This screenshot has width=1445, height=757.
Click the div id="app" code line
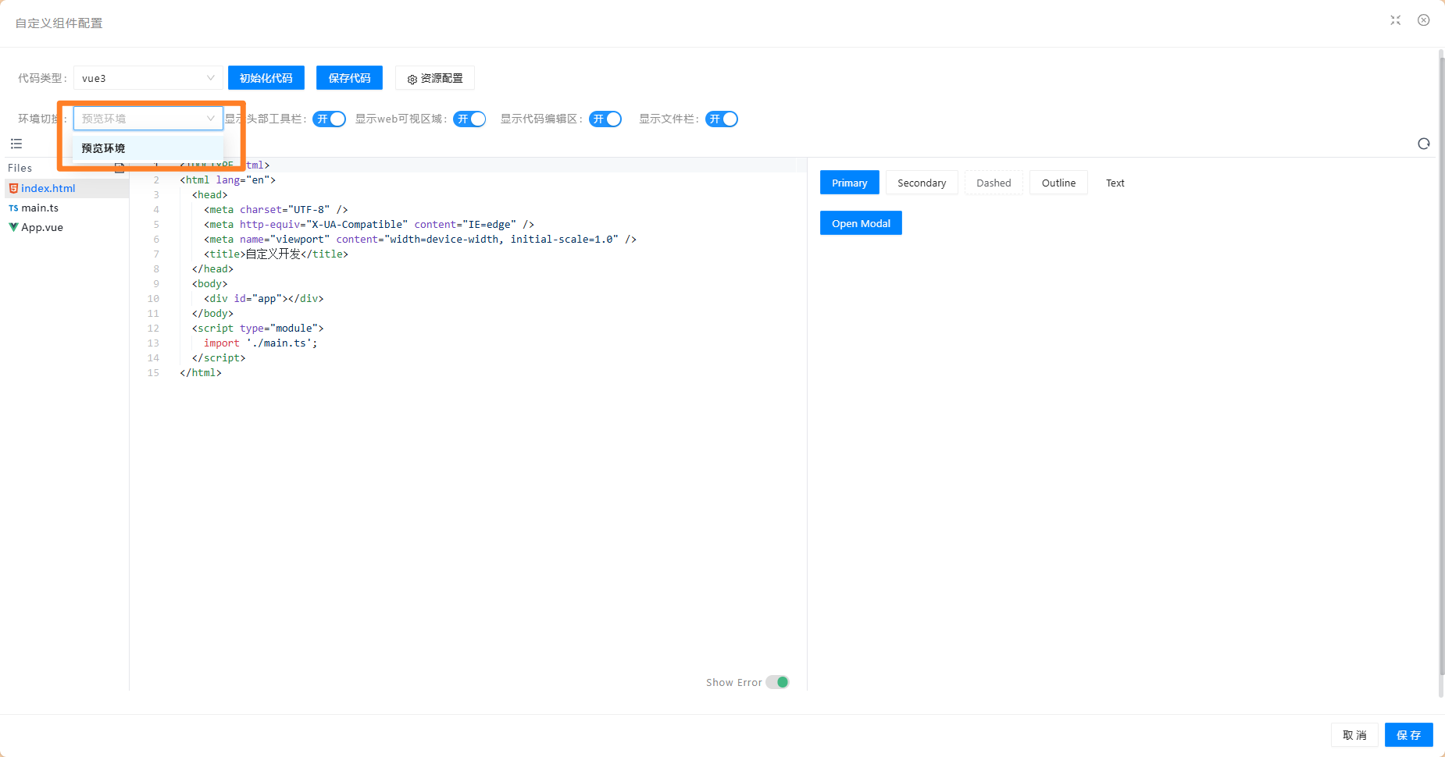[263, 299]
